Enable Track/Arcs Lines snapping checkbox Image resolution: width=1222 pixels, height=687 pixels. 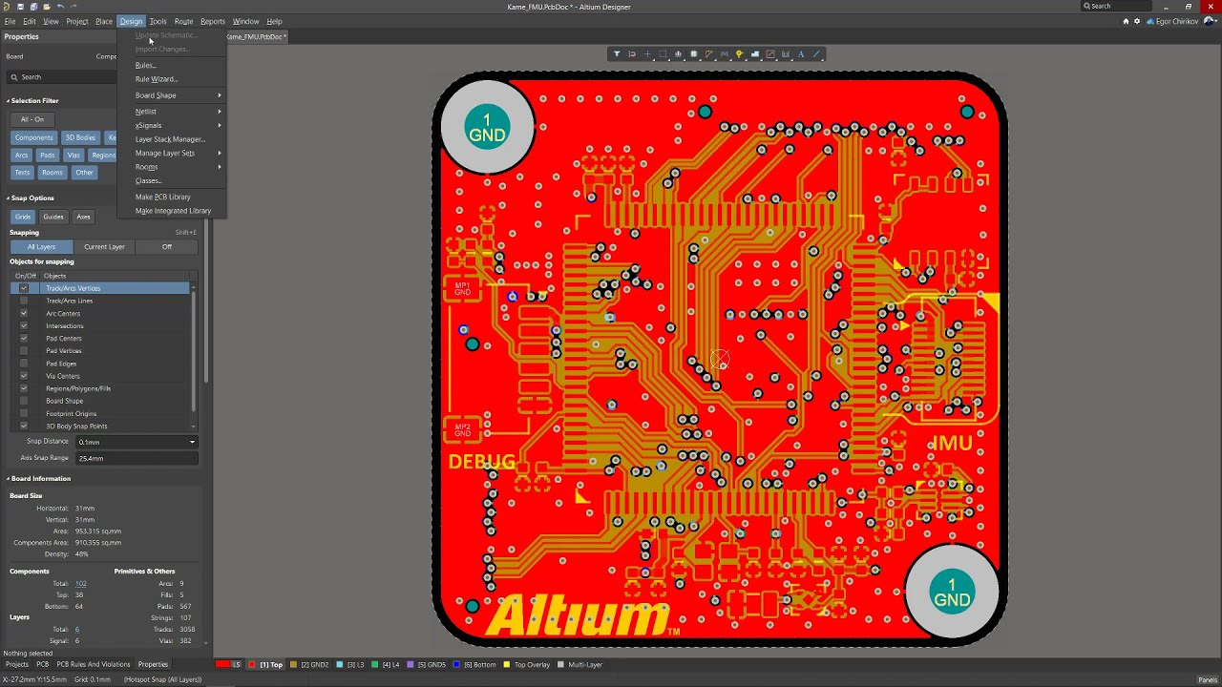pos(24,301)
